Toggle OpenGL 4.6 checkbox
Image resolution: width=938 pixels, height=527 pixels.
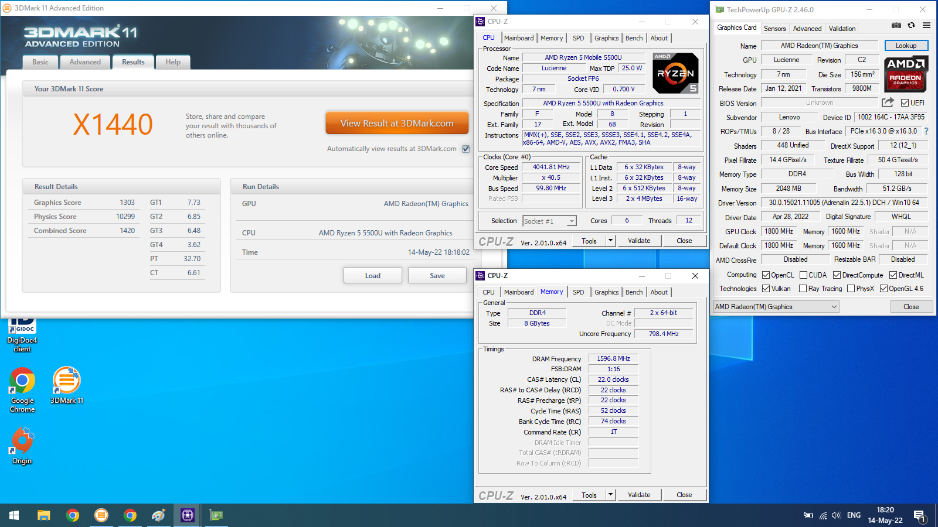883,288
